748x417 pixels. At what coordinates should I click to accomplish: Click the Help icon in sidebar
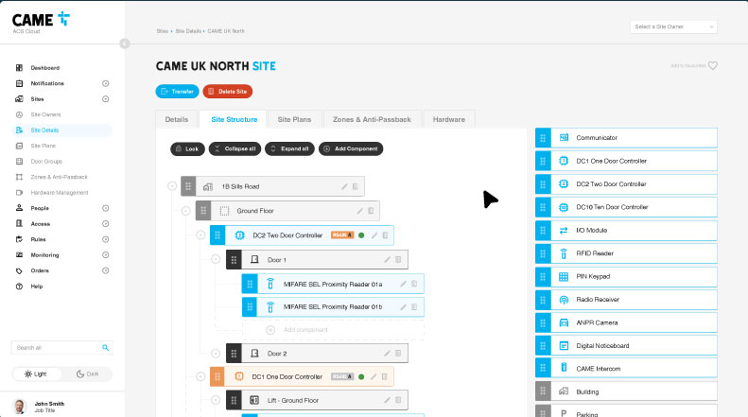pyautogui.click(x=20, y=286)
